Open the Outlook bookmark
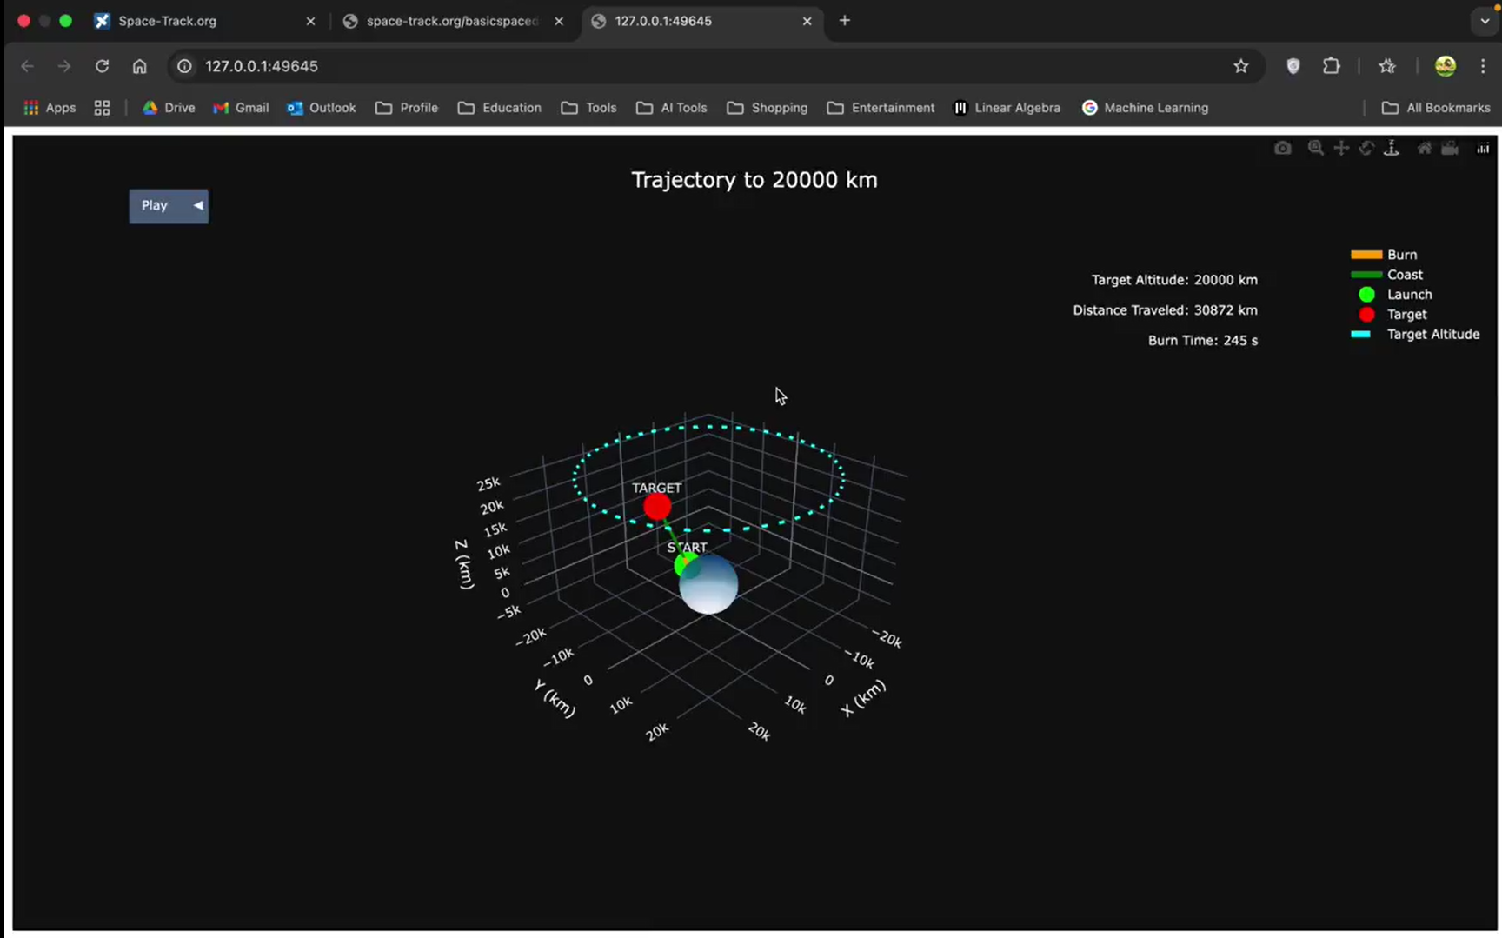The width and height of the screenshot is (1502, 938). (x=322, y=108)
